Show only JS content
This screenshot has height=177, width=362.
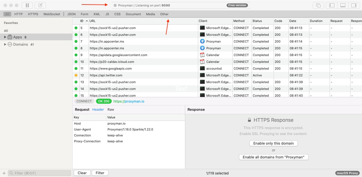click(x=107, y=14)
